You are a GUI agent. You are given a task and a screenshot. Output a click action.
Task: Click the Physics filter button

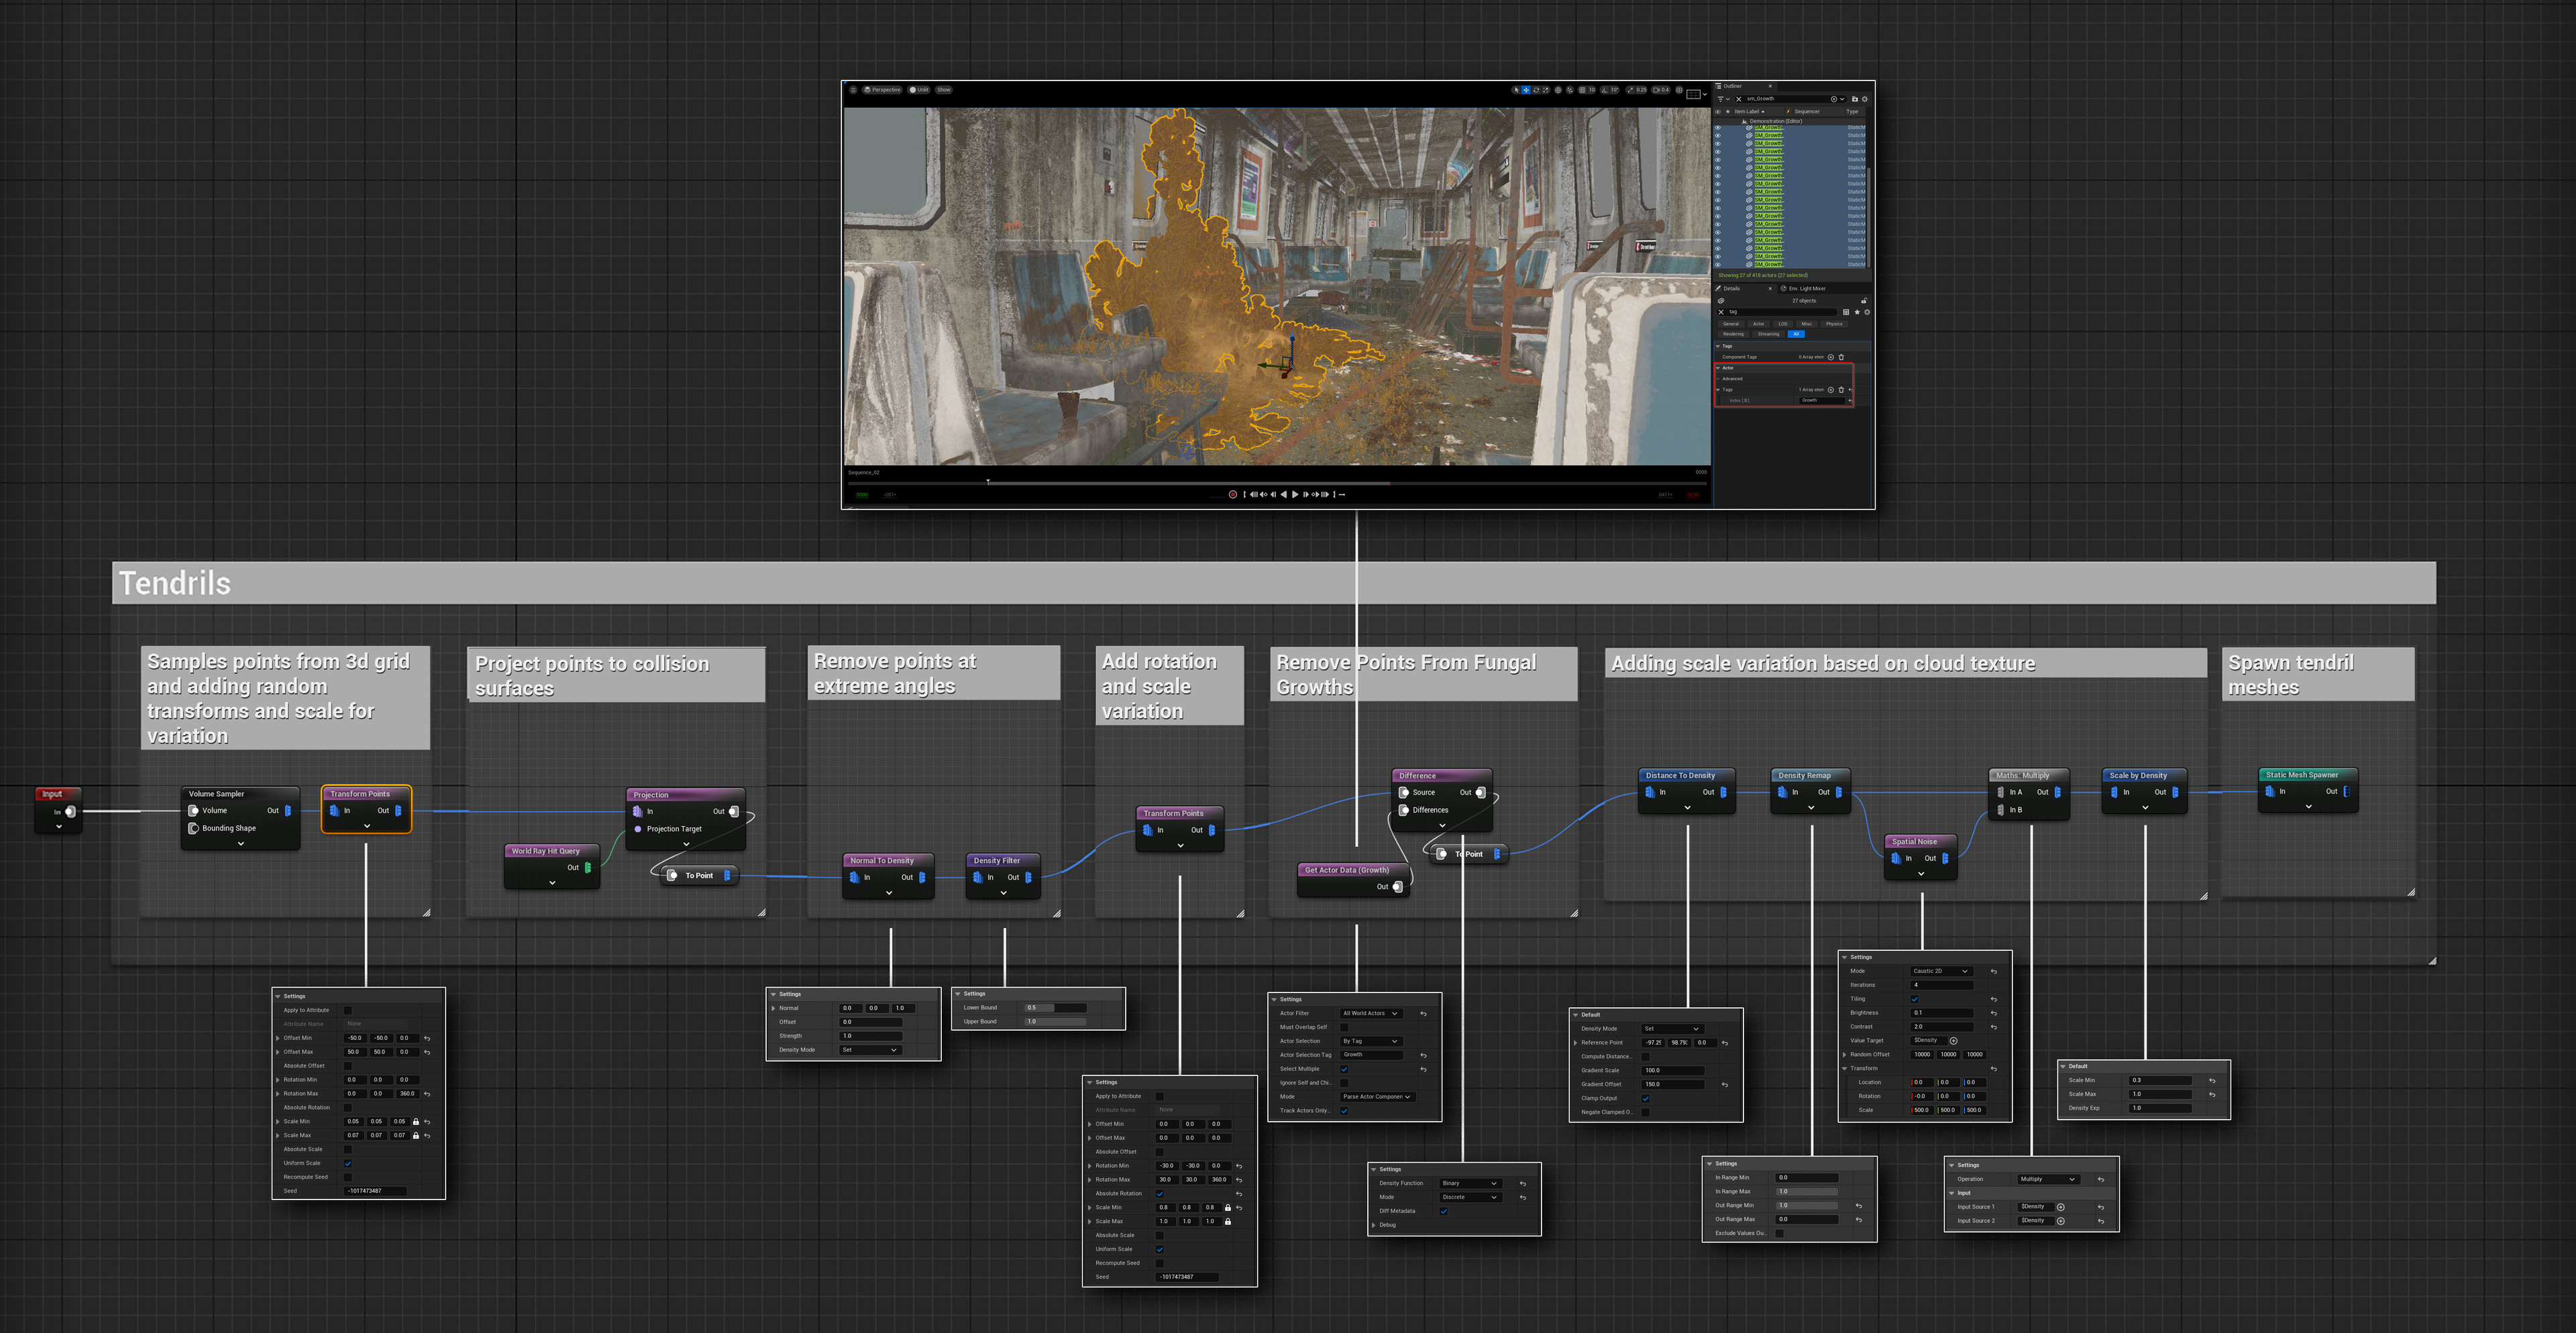(1834, 324)
